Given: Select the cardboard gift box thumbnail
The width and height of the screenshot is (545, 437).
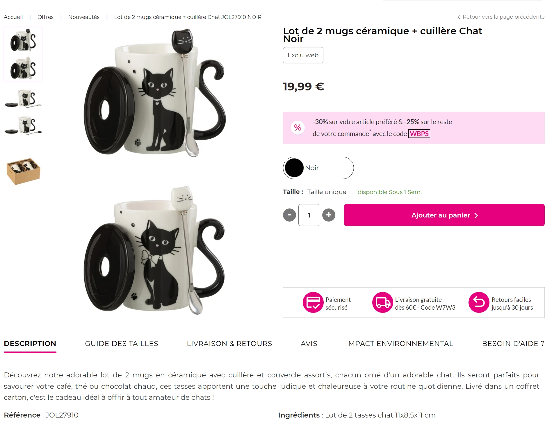Looking at the screenshot, I should pyautogui.click(x=23, y=172).
